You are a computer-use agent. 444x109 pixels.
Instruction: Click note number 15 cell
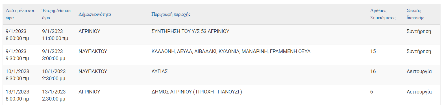[373, 51]
